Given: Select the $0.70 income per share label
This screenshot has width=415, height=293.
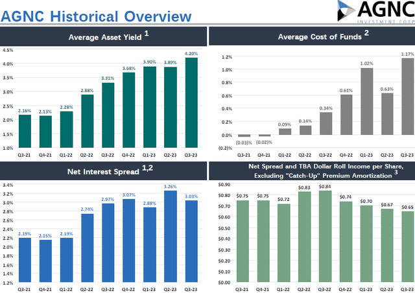Looking at the screenshot, I should click(366, 202).
